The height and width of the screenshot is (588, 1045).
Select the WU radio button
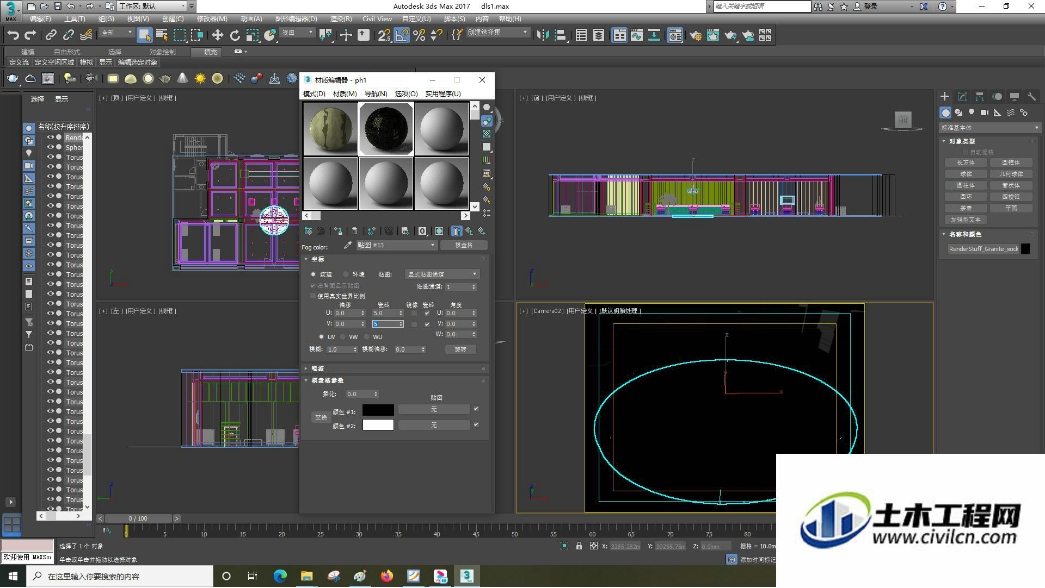[x=367, y=337]
